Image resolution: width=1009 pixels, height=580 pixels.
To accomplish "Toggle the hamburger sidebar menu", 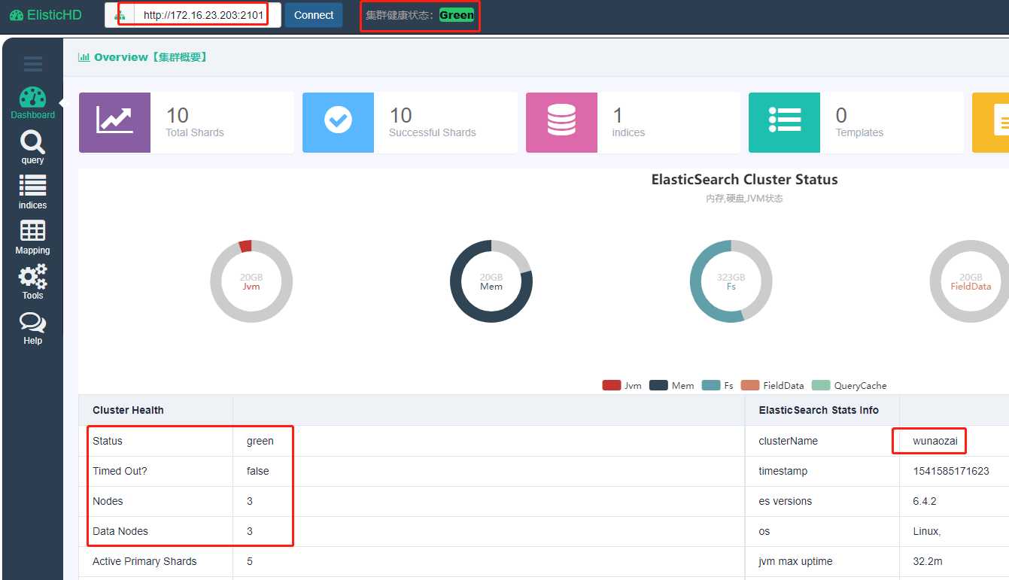I will (x=33, y=64).
